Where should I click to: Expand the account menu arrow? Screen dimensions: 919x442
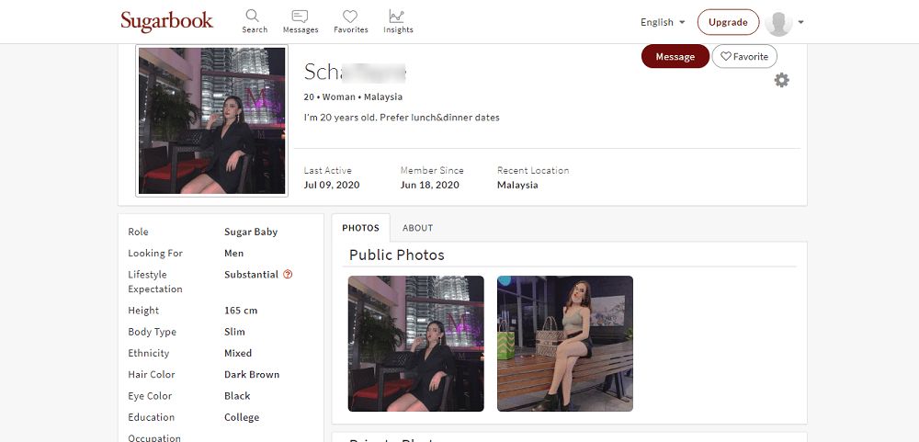tap(800, 22)
